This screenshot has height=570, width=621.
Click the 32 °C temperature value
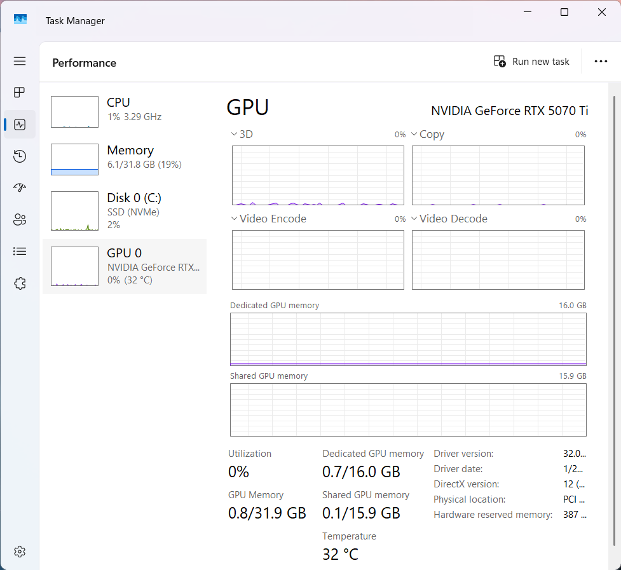pyautogui.click(x=340, y=554)
